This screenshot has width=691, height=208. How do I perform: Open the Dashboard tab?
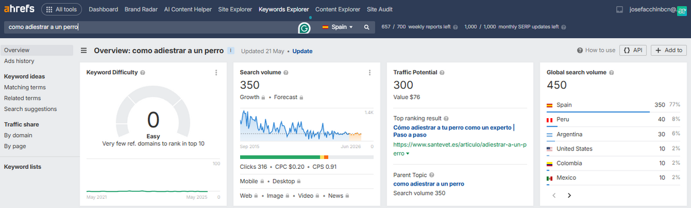pos(104,9)
